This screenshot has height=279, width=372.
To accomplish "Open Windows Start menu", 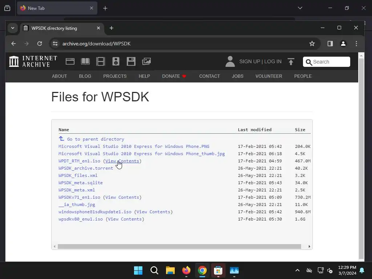I will [x=138, y=270].
